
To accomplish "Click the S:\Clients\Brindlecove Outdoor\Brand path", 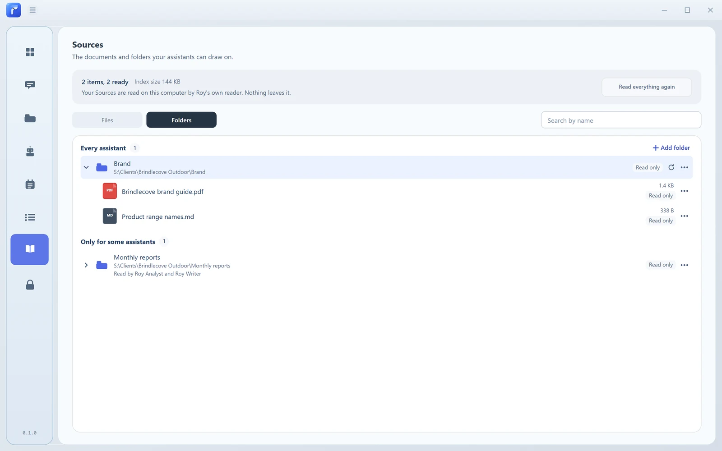I will click(159, 172).
